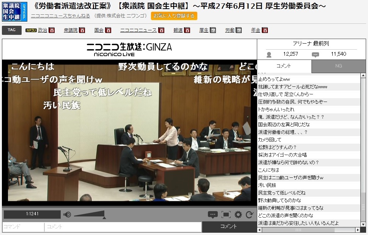
Task: Click the 百 icon next to 政治 tag
Action: (x=52, y=30)
